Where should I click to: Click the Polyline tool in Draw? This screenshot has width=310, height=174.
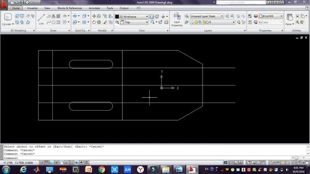[48, 16]
